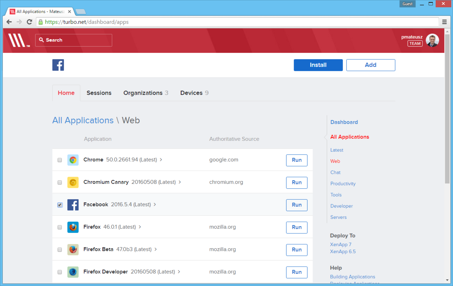This screenshot has width=453, height=286.
Task: Go back using the browser back arrow
Action: [9, 22]
